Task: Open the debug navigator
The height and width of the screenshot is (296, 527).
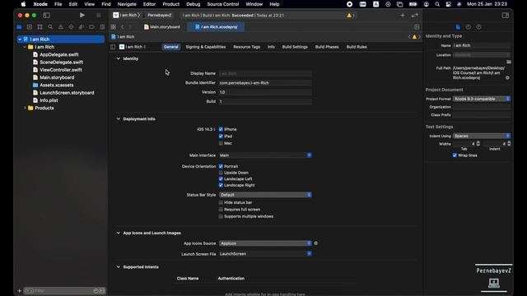Action: [81, 27]
